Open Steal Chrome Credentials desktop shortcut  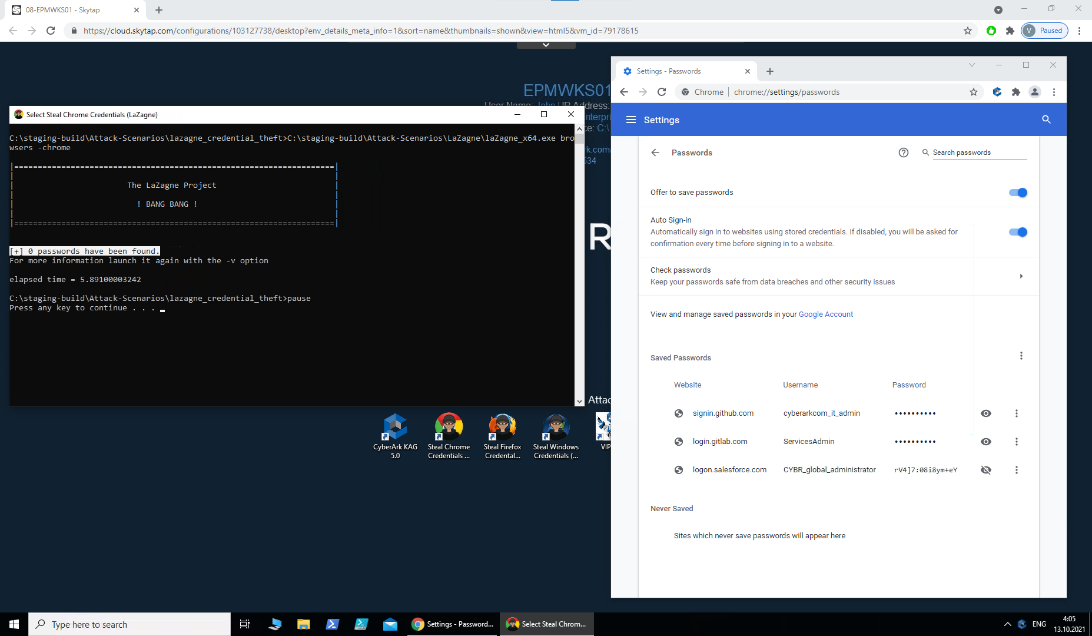point(449,436)
